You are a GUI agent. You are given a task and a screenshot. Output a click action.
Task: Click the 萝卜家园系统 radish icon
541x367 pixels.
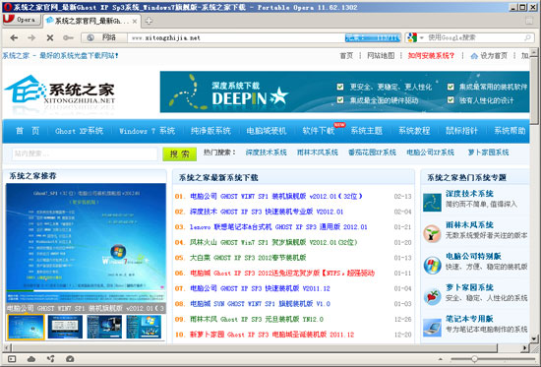point(433,296)
